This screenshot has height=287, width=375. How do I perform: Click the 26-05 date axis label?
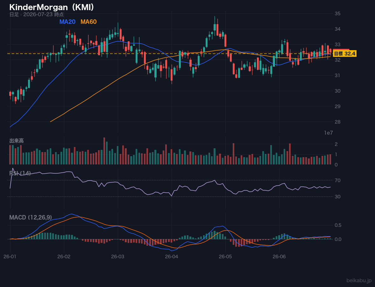coord(225,257)
